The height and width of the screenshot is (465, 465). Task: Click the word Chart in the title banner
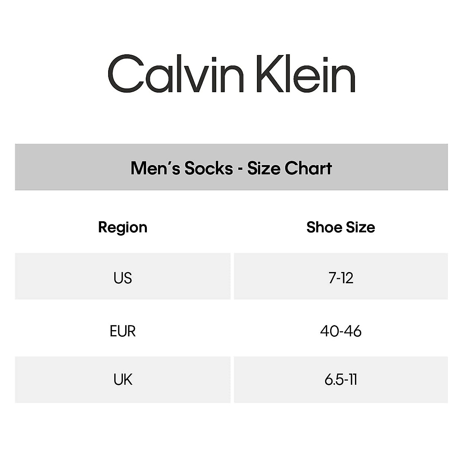point(308,168)
